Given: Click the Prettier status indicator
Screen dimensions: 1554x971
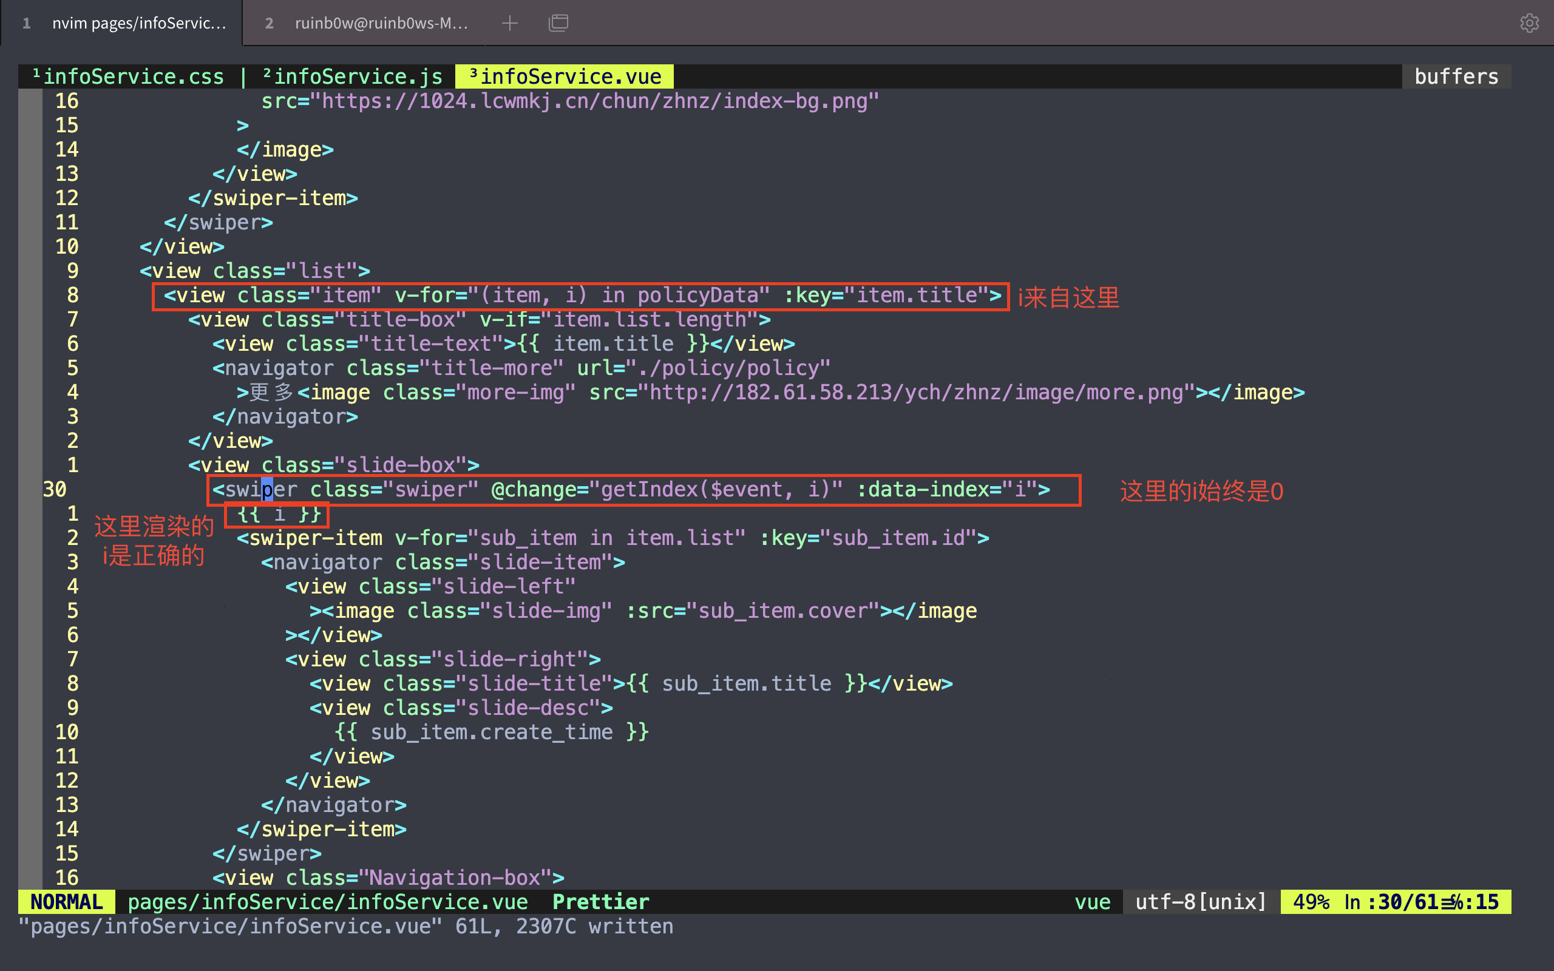Looking at the screenshot, I should [600, 902].
